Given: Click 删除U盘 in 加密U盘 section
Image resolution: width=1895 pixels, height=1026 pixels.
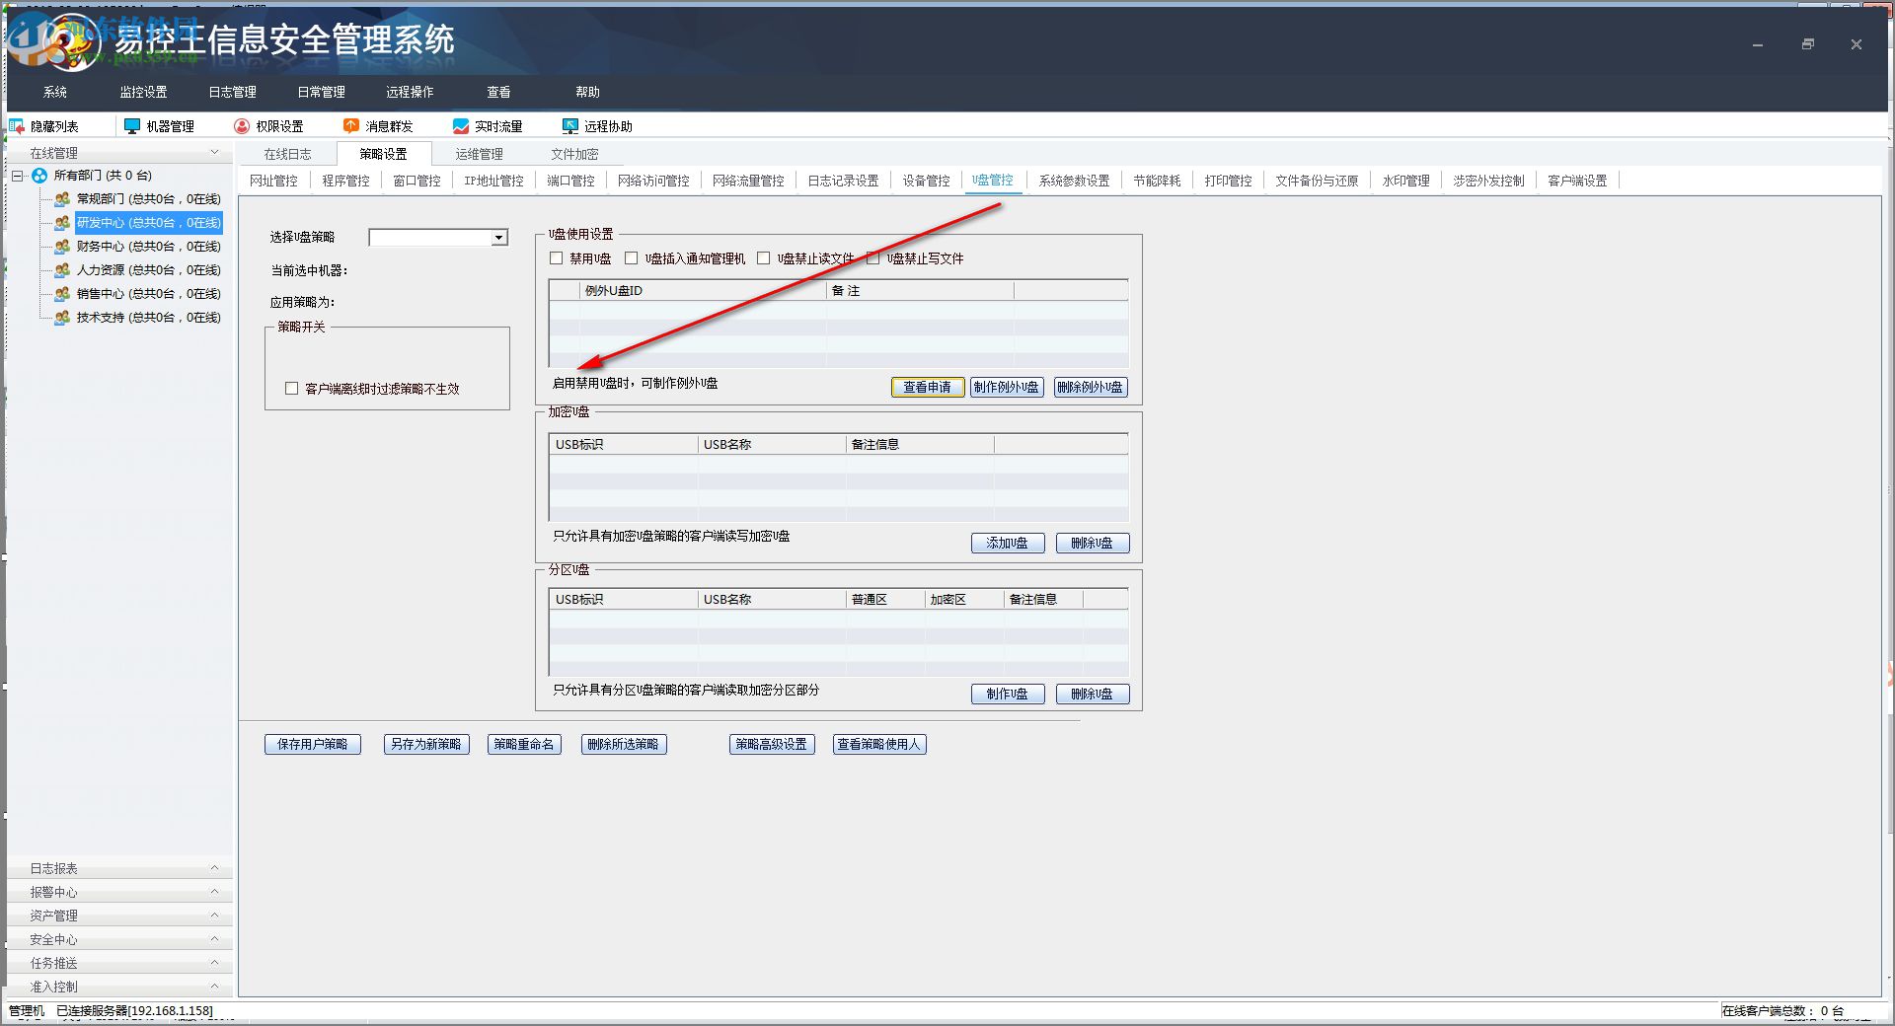Looking at the screenshot, I should click(x=1093, y=544).
